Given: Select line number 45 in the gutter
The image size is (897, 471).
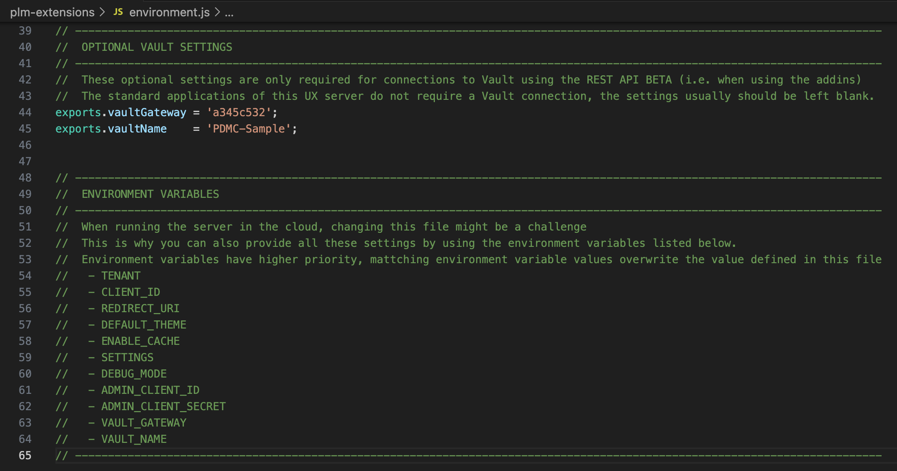Looking at the screenshot, I should click(x=25, y=129).
